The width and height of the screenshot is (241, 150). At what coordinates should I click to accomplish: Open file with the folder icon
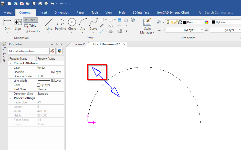[x=28, y=4]
